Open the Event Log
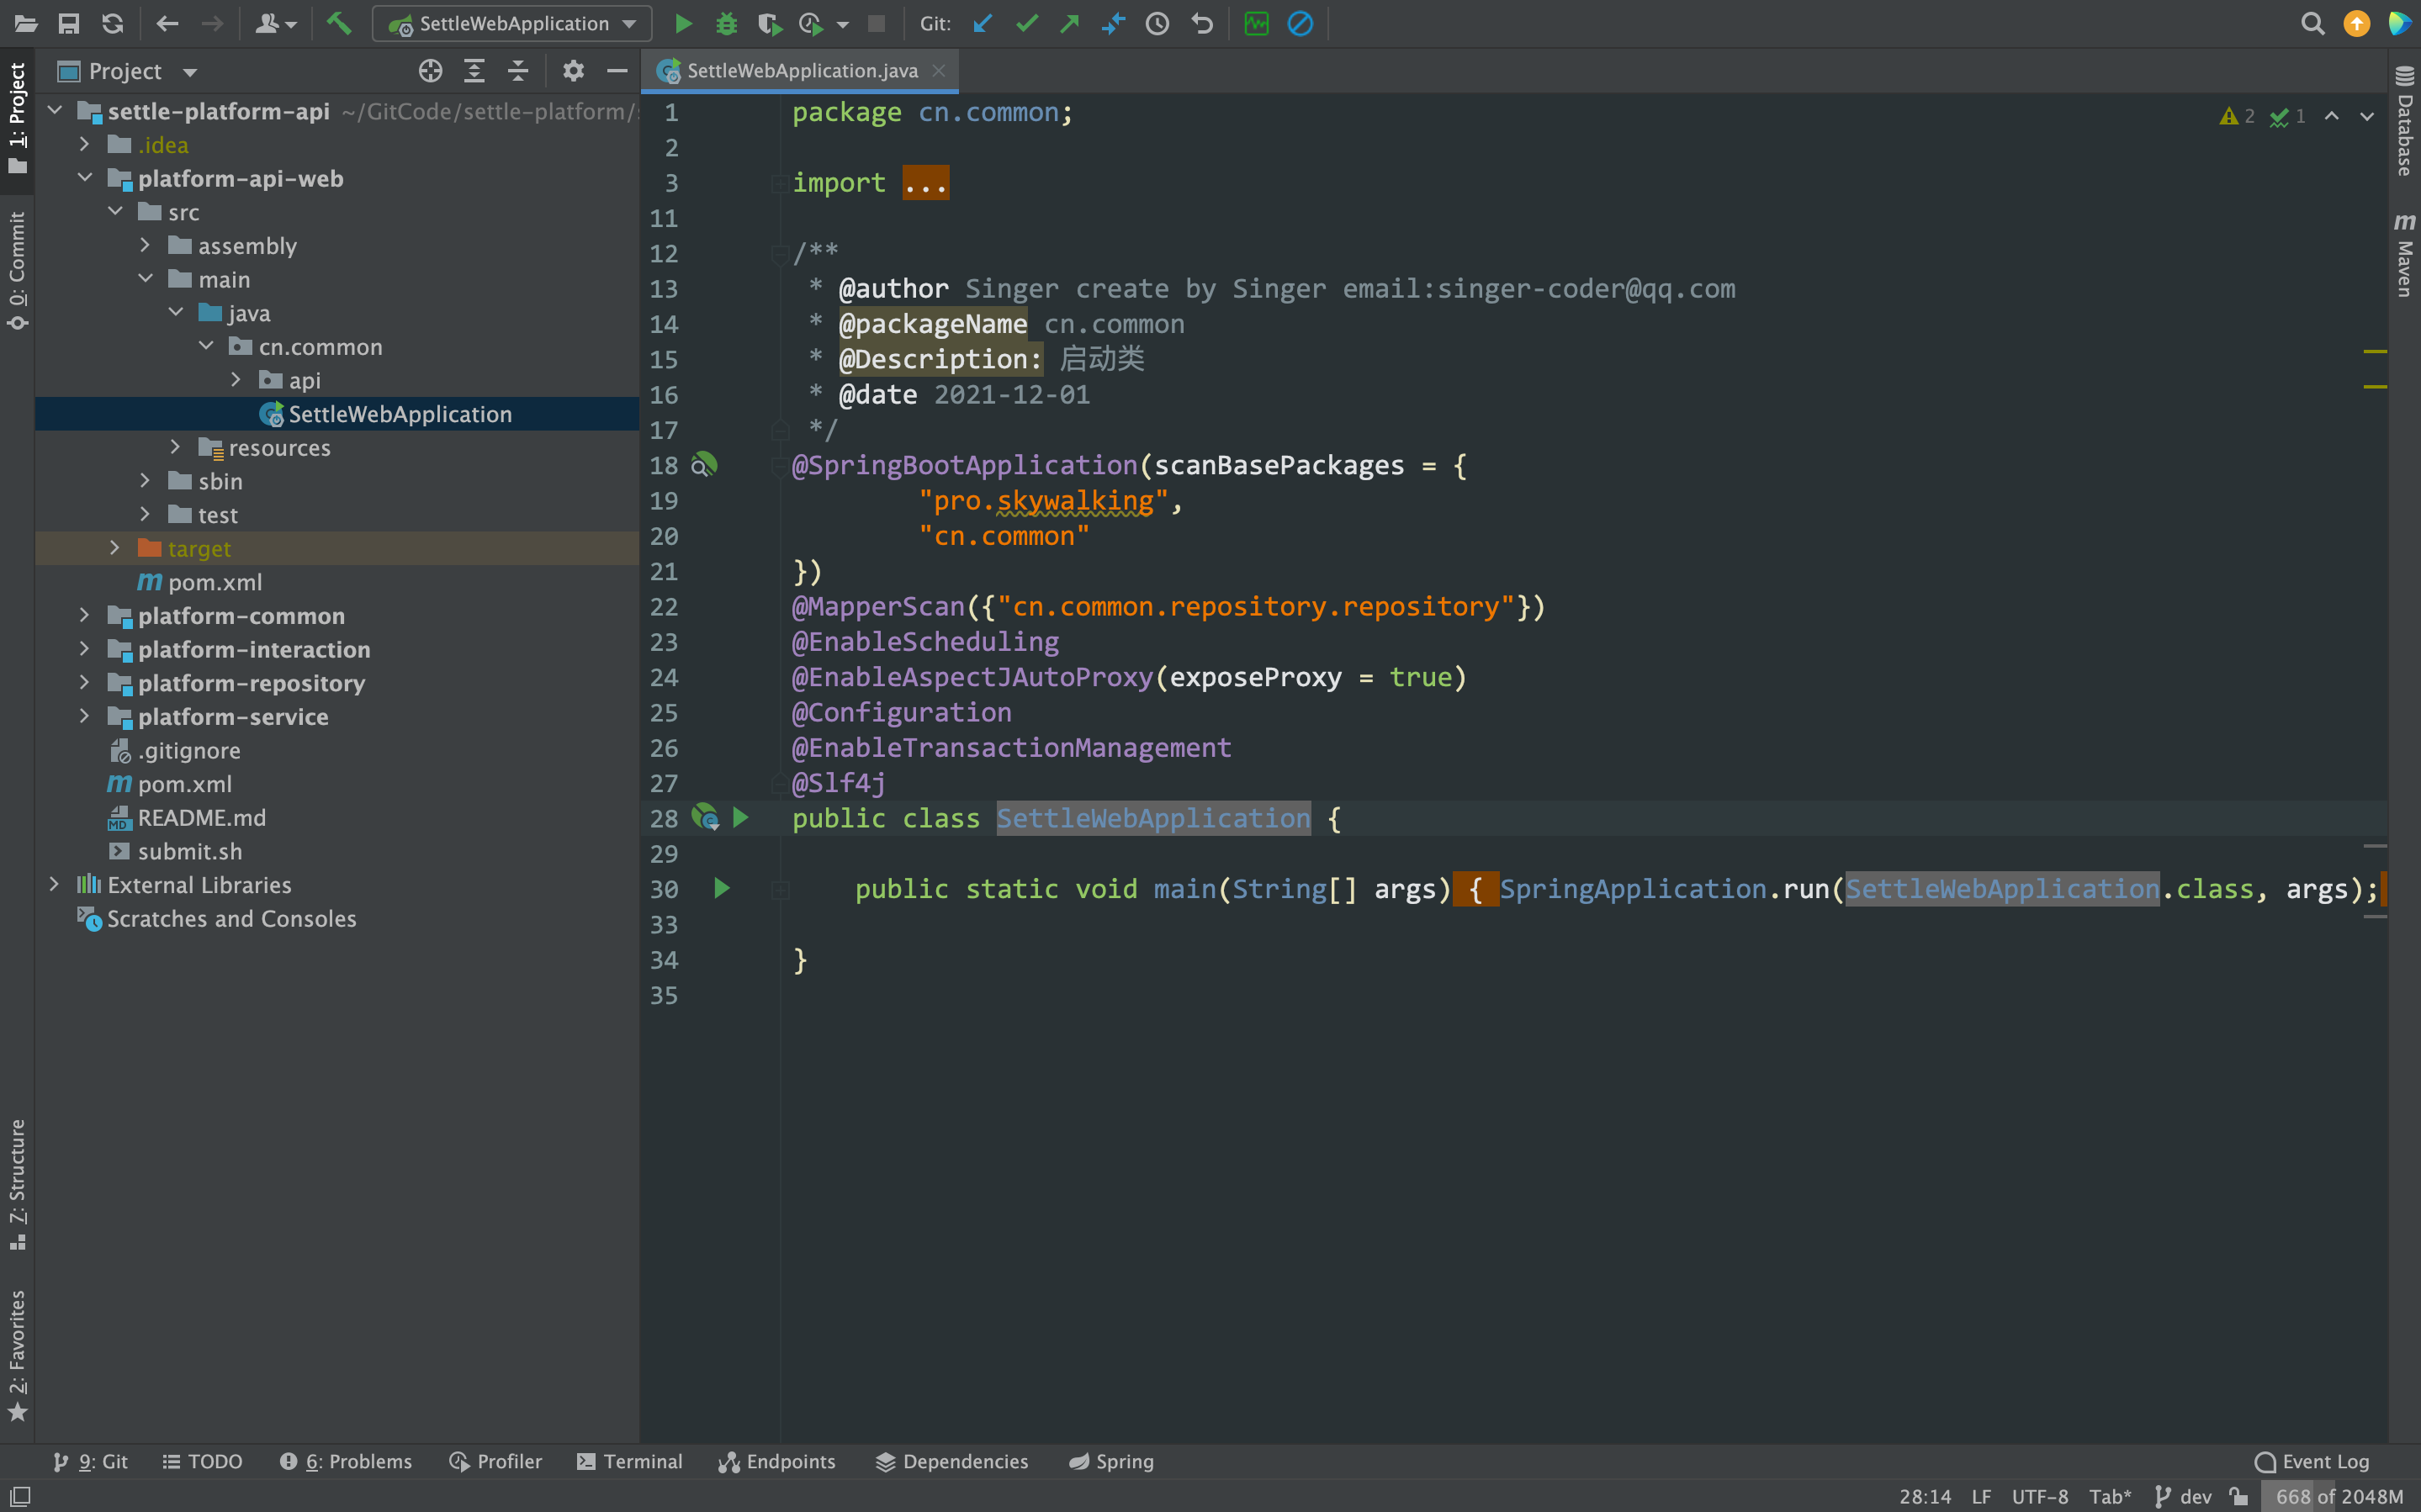This screenshot has width=2421, height=1512. point(2312,1461)
